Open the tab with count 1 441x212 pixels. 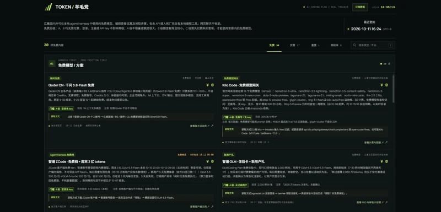click(x=315, y=45)
